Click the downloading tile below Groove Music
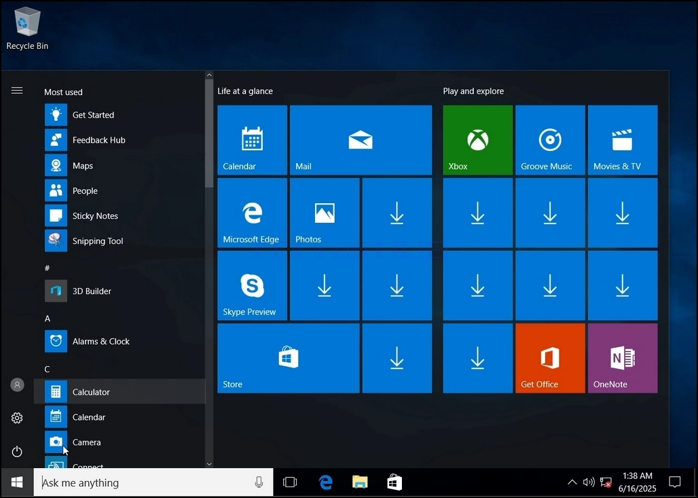 click(x=550, y=213)
